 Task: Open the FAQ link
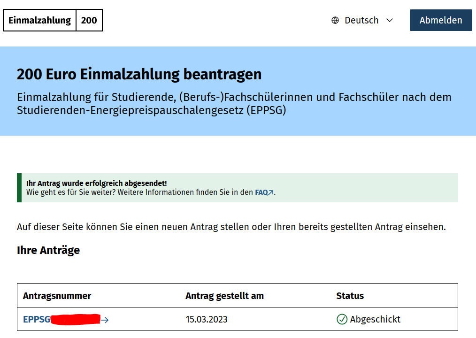tap(264, 192)
